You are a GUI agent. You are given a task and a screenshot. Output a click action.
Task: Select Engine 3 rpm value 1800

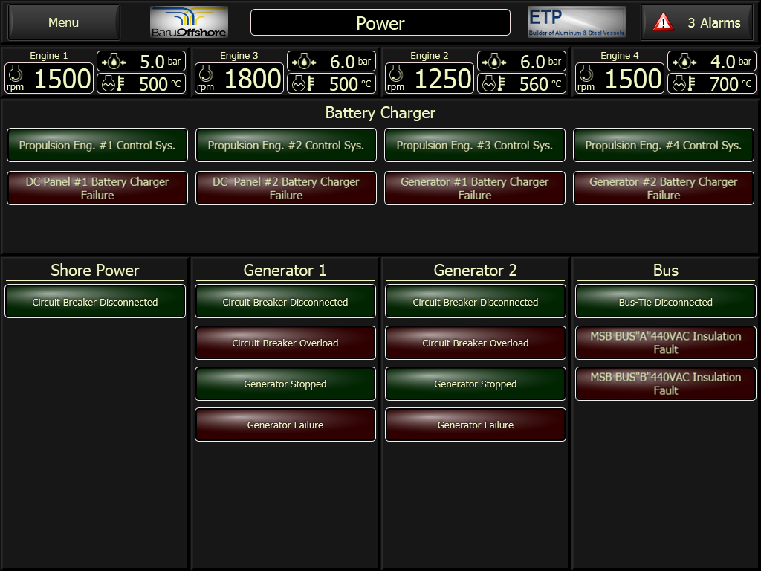pyautogui.click(x=253, y=79)
